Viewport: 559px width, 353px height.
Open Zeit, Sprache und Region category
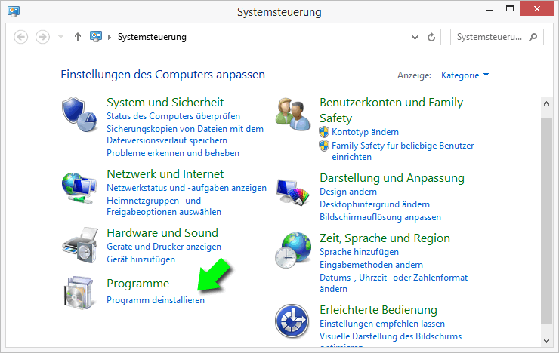(385, 238)
